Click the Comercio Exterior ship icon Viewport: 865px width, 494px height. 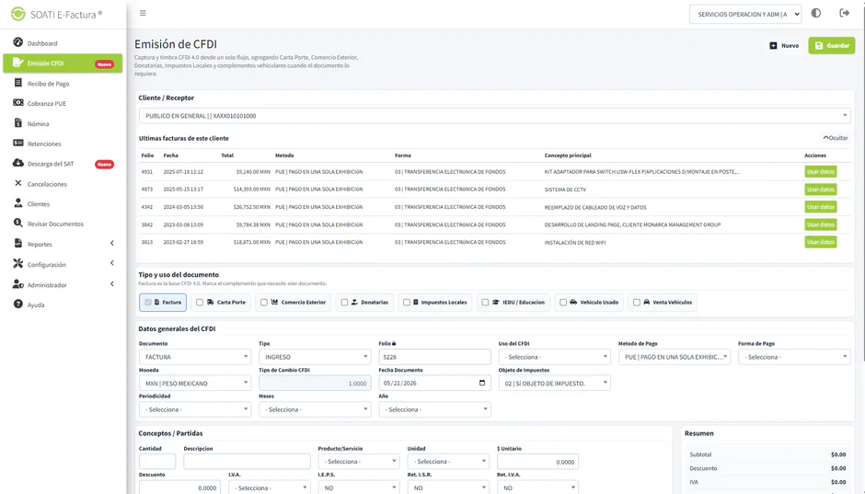[x=274, y=302]
